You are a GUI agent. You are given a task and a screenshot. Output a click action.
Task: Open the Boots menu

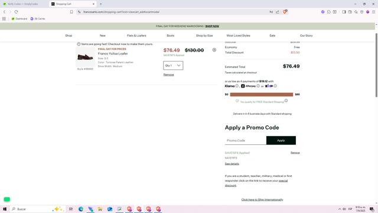171,35
